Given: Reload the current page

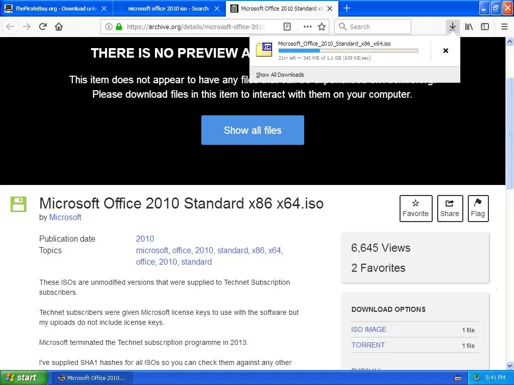Looking at the screenshot, I should pos(43,27).
